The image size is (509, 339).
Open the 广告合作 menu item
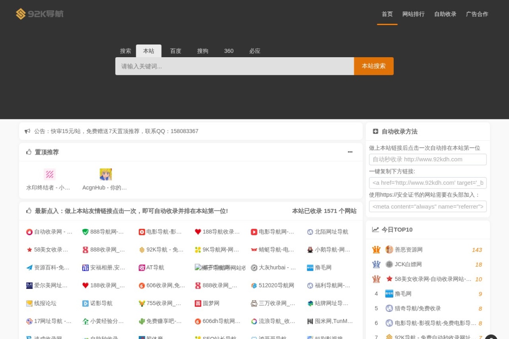tap(477, 14)
